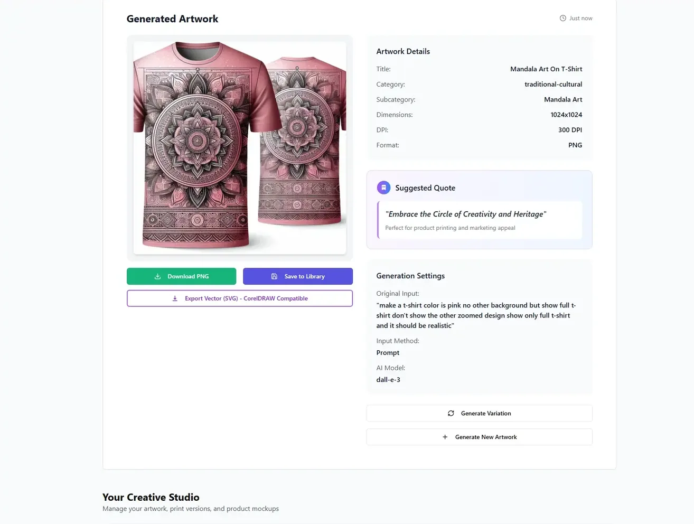Click the "1024x1024" dimensions value
This screenshot has height=524, width=694.
pyautogui.click(x=566, y=115)
